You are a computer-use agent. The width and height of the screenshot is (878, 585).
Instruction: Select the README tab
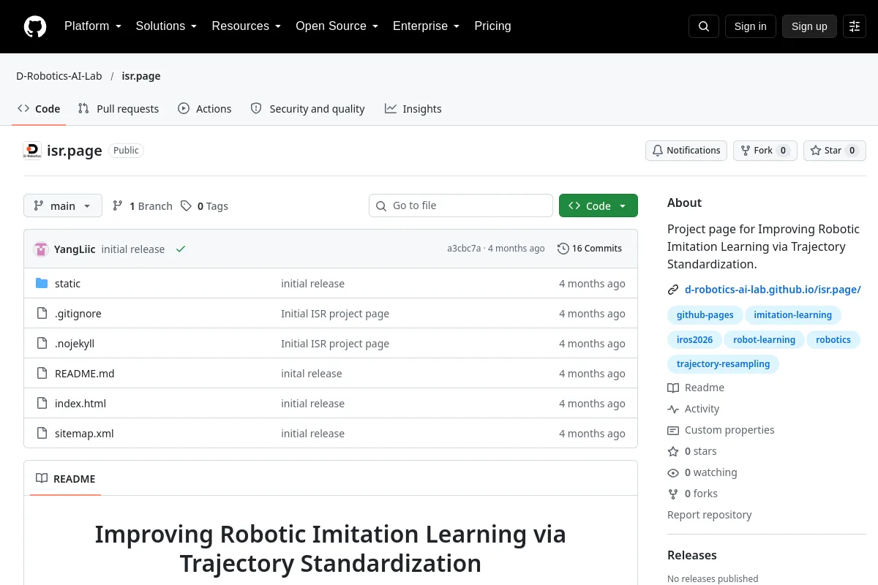point(66,479)
